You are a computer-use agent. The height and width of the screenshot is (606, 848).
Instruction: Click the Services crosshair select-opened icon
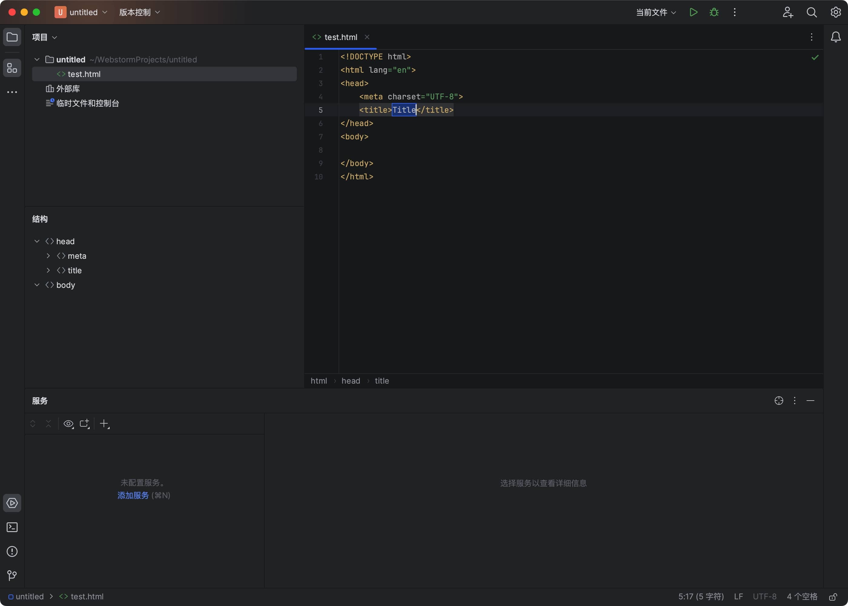[x=779, y=401]
